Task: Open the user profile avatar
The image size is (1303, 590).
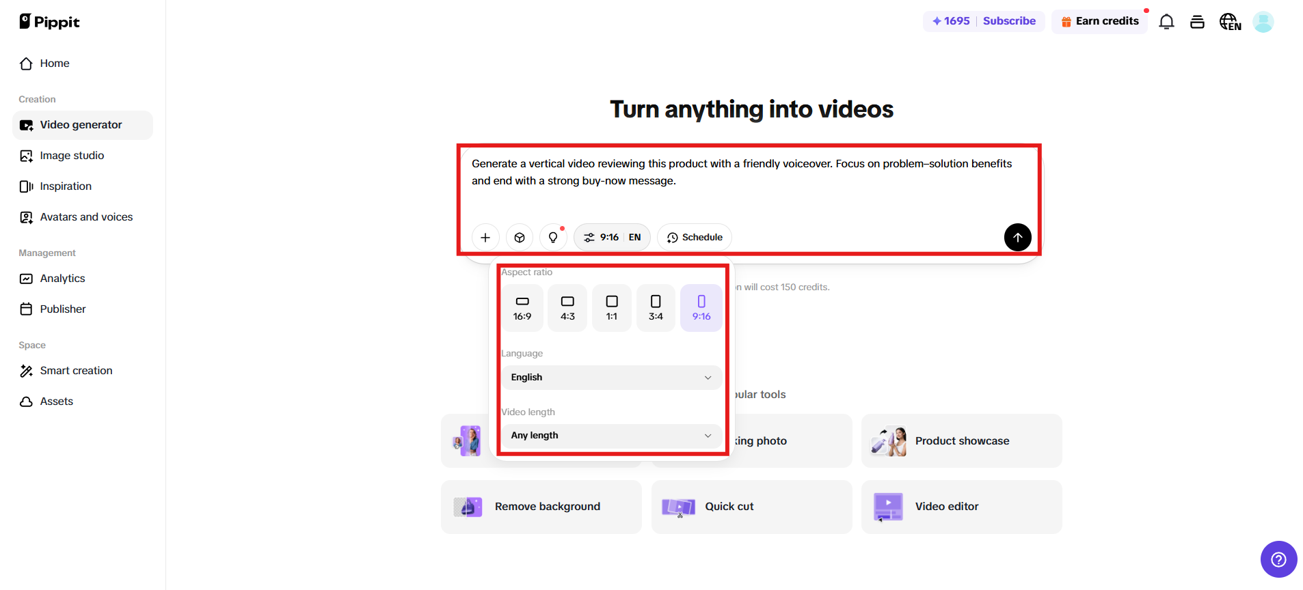Action: point(1263,22)
